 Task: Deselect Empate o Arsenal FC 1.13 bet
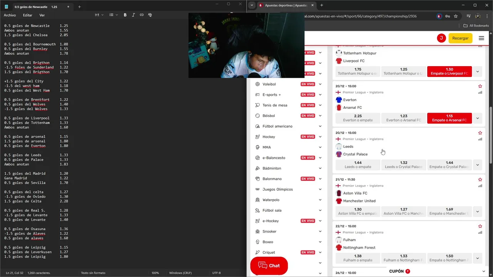click(449, 118)
